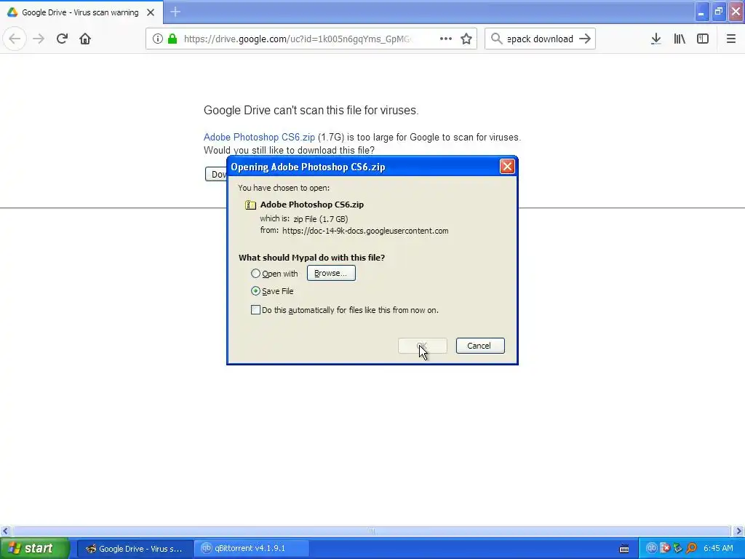Open the page actions three-dot menu

point(446,39)
